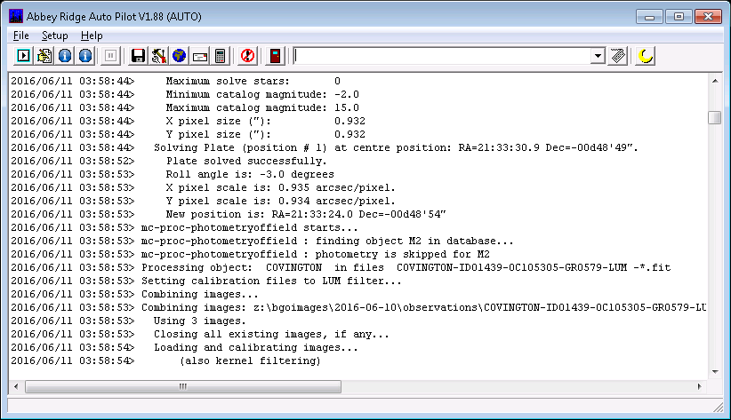Viewport: 731px width, 420px height.
Task: Click the edit script notes icon
Action: click(44, 56)
